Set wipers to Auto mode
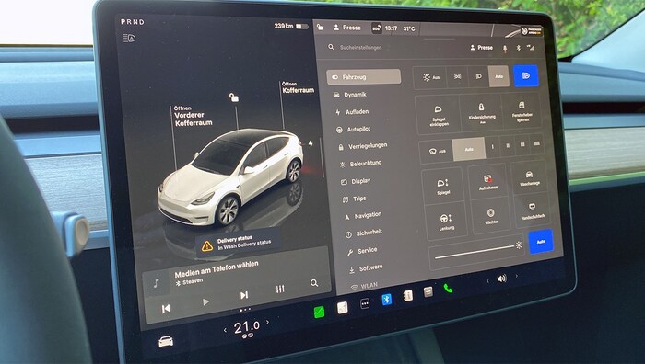Screen dimensions: 645x364 click(469, 150)
